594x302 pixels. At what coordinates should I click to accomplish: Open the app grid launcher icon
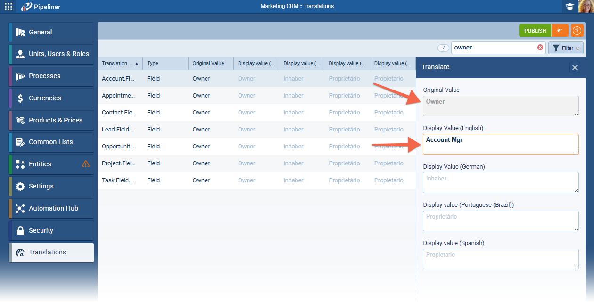point(8,7)
